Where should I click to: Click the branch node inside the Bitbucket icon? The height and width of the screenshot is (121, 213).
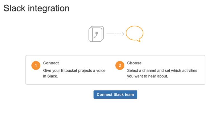97,33
